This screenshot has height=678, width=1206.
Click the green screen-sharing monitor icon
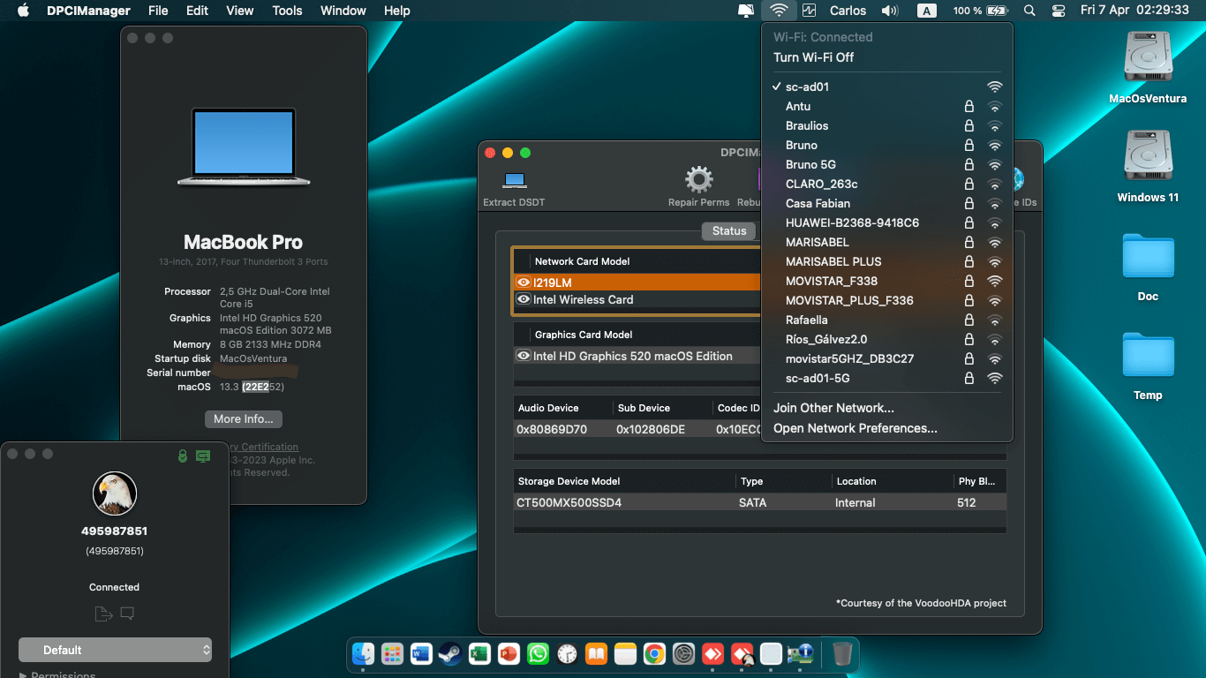(203, 456)
